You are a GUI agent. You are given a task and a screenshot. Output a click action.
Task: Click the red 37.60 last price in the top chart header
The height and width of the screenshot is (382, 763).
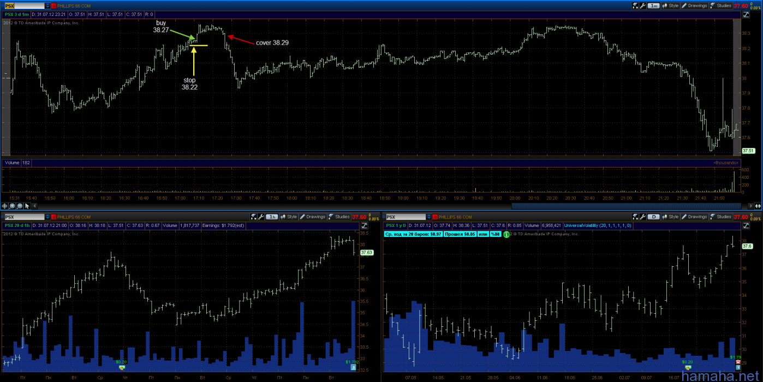(741, 5)
